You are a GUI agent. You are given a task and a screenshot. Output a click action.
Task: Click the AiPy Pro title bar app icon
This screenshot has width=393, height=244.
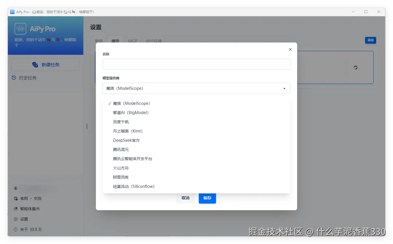click(12, 12)
